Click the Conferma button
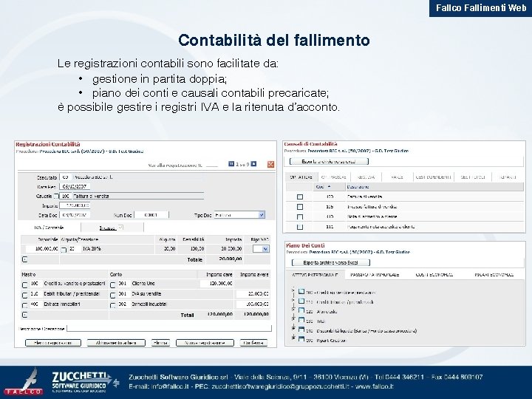The width and height of the screenshot is (532, 399). (x=253, y=343)
